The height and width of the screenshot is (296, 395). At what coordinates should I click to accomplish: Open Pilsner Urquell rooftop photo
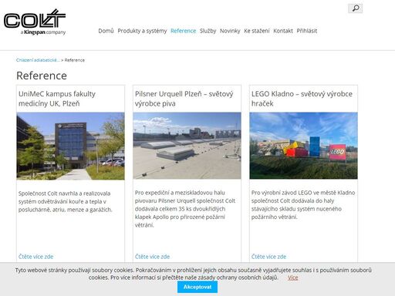(187, 146)
